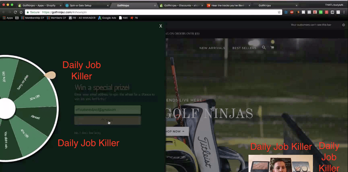Click the "30% Off!" wheel segment

(35, 97)
